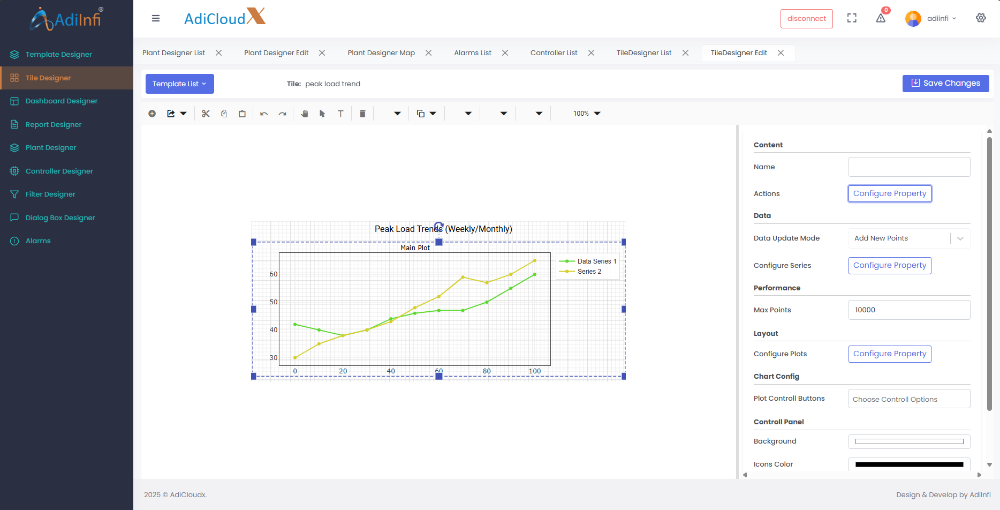The height and width of the screenshot is (510, 1000).
Task: Undo the last action
Action: pos(264,114)
